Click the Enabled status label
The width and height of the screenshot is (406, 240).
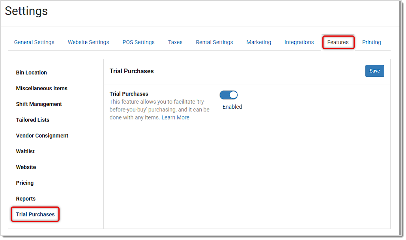coord(232,107)
